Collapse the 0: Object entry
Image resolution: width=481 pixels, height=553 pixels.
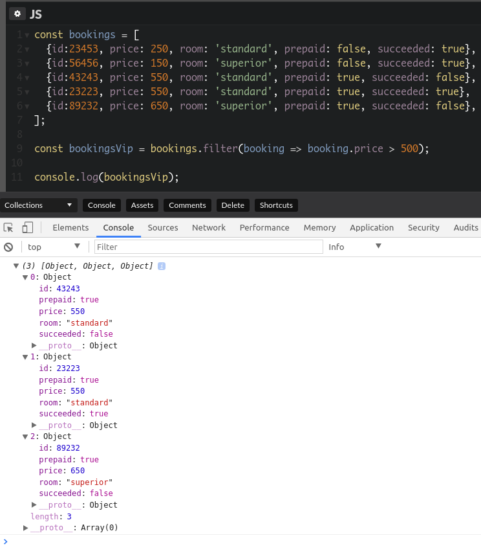click(25, 277)
